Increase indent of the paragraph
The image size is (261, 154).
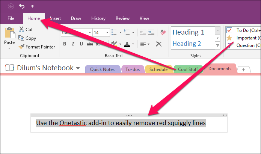(x=151, y=32)
